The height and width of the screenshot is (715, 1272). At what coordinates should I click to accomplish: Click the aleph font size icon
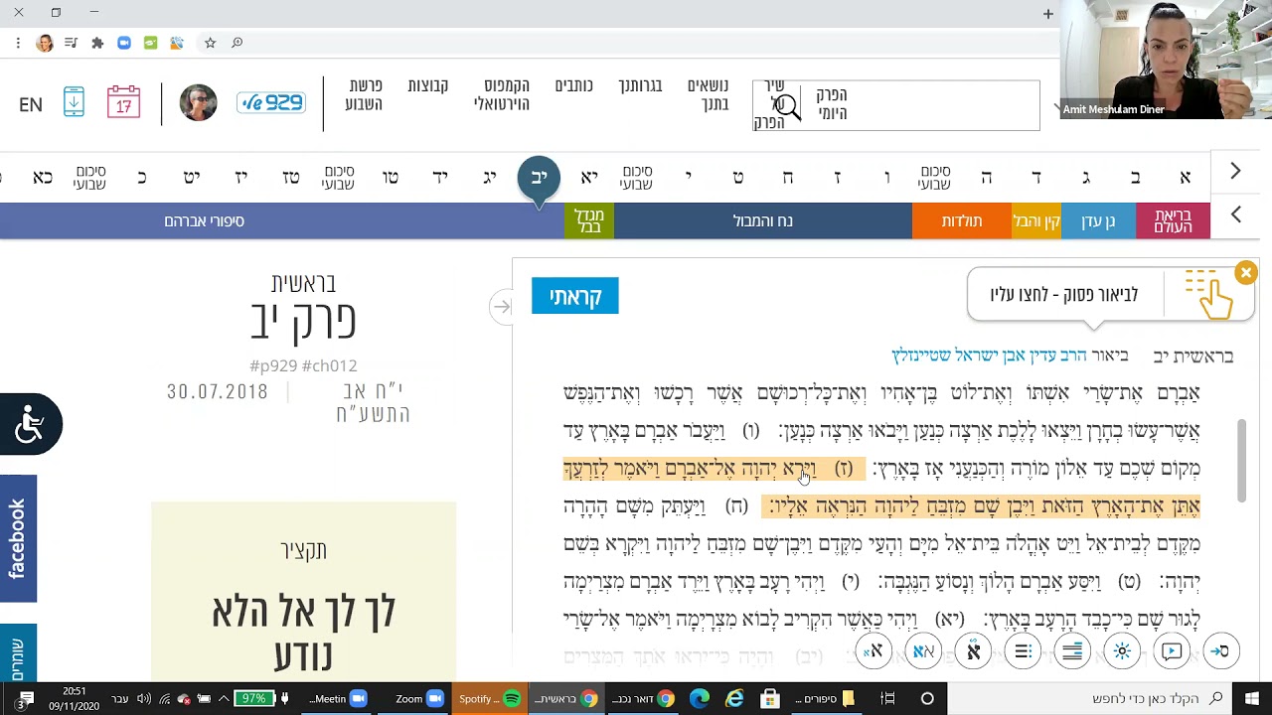[x=874, y=651]
